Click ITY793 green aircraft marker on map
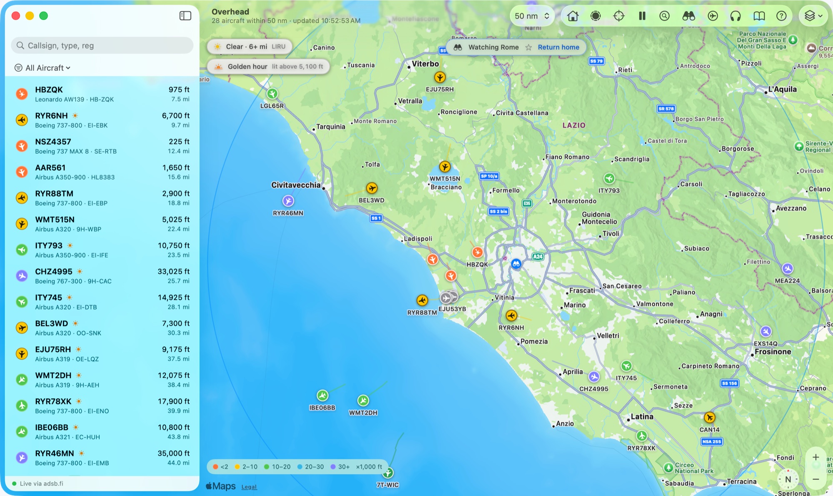 coord(609,179)
